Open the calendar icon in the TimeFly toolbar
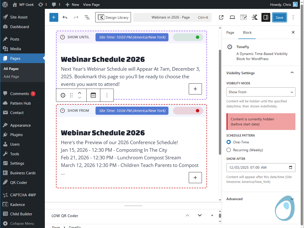This screenshot has width=304, height=228. (x=93, y=95)
